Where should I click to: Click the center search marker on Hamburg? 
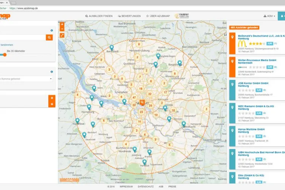tap(142, 102)
